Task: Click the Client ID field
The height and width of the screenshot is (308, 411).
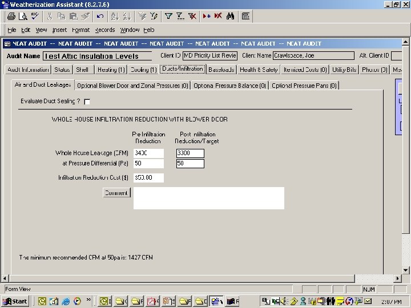Action: tap(210, 55)
